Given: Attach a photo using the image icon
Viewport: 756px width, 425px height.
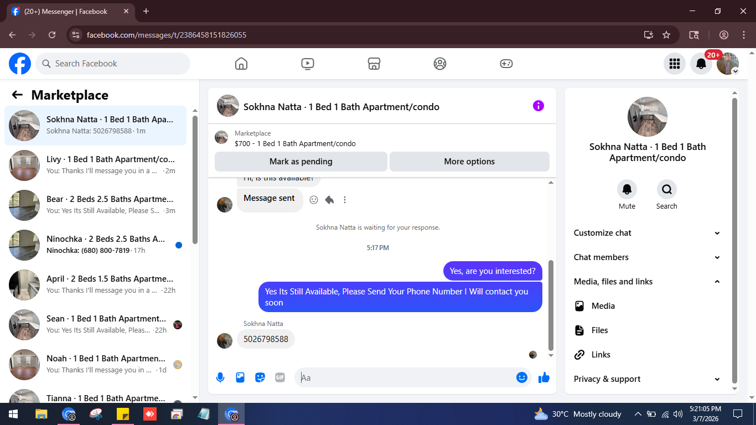Looking at the screenshot, I should pyautogui.click(x=240, y=377).
